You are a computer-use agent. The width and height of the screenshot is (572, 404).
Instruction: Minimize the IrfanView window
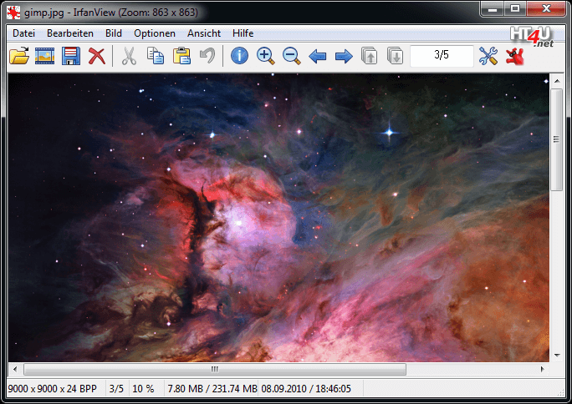click(x=493, y=8)
